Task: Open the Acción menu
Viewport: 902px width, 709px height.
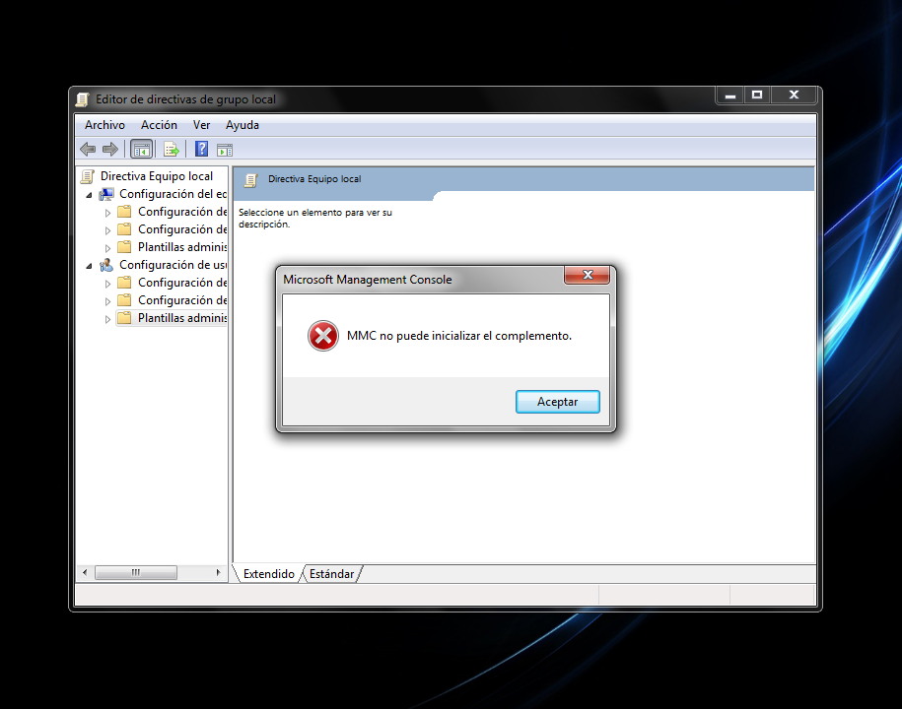Action: 159,125
